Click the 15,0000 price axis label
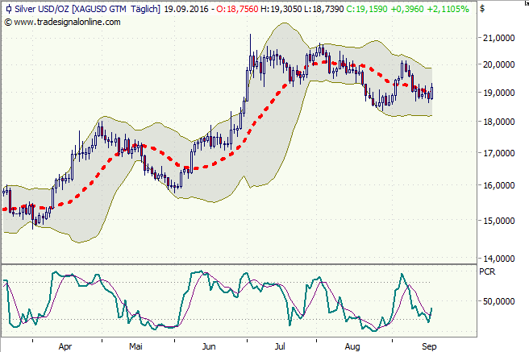Viewport: 529px width, 352px height. coord(499,221)
